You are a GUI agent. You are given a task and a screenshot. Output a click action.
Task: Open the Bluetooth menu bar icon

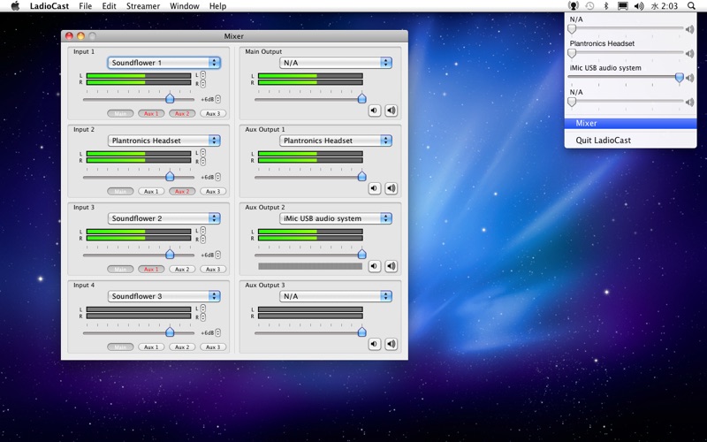[606, 6]
